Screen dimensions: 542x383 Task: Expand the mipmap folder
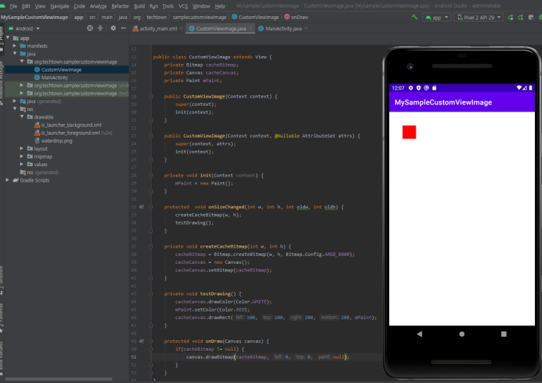click(22, 156)
